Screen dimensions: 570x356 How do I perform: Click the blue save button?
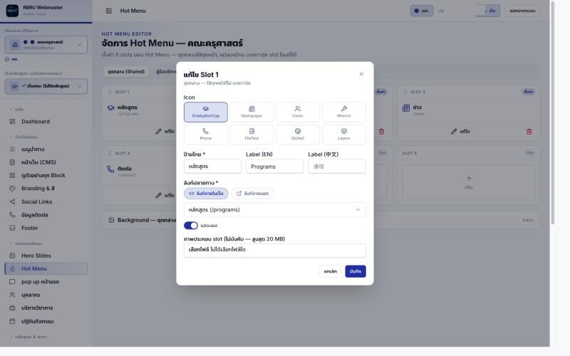356,271
